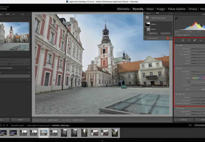Adjust the Kontrast slider handle
The width and height of the screenshot is (205, 142).
[x=197, y=52]
